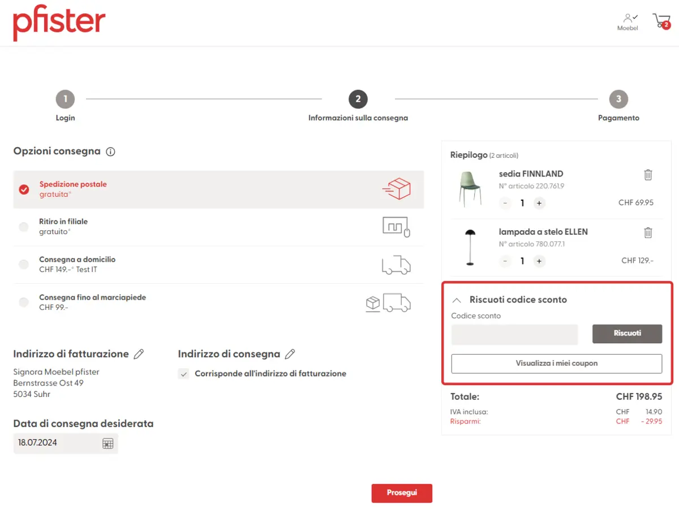Select Consegna fino al marciapiede option
Image resolution: width=679 pixels, height=514 pixels.
pyautogui.click(x=24, y=303)
